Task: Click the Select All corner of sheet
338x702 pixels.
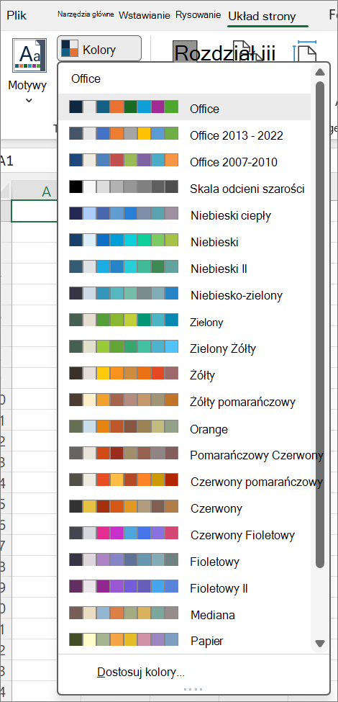Action: (x=5, y=192)
